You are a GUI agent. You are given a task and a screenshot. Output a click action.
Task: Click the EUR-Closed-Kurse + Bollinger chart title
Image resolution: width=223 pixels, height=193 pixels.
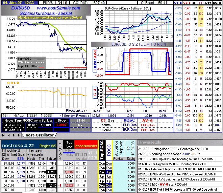[x=127, y=8]
